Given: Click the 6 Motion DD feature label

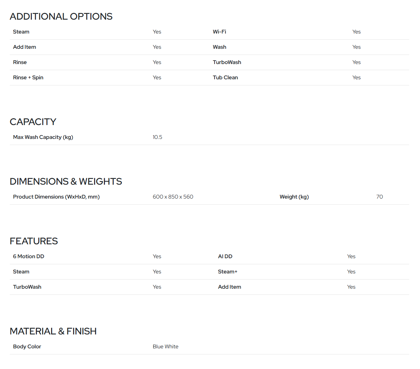Looking at the screenshot, I should point(28,257).
